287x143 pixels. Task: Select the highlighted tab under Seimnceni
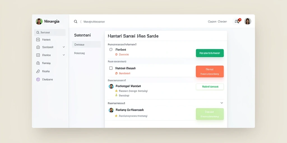point(86,44)
